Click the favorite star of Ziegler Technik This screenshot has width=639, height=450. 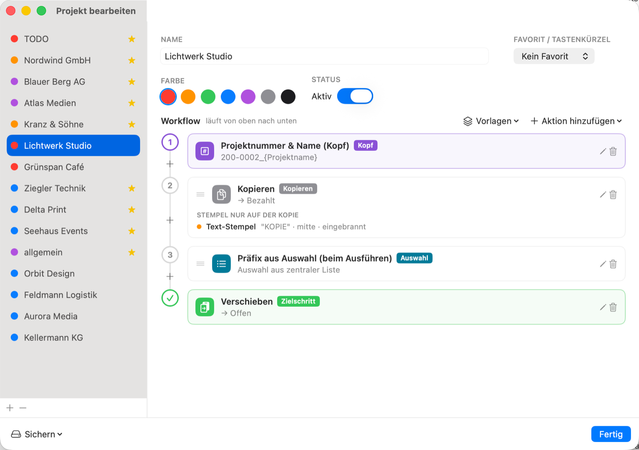point(132,188)
